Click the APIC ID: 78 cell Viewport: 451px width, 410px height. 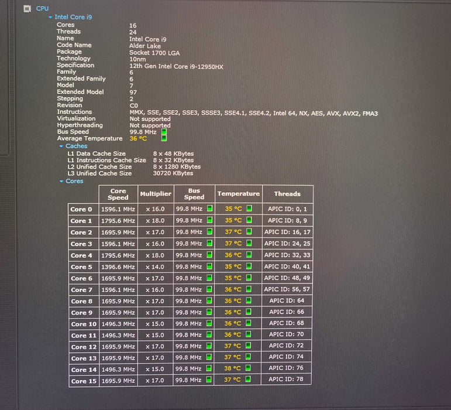point(286,379)
